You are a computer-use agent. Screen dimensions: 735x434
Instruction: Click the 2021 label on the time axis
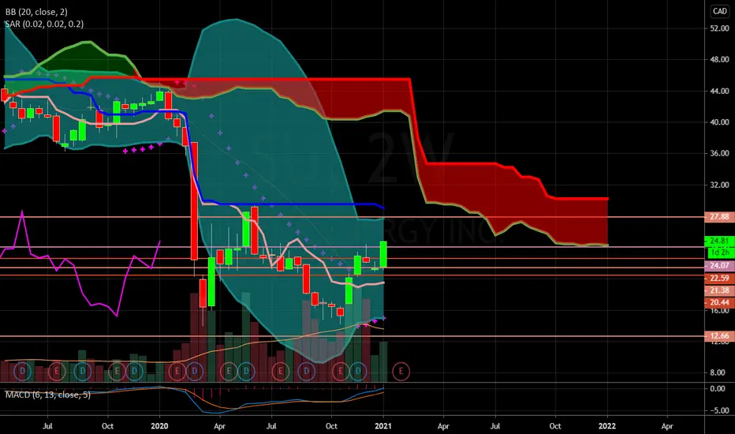[383, 426]
